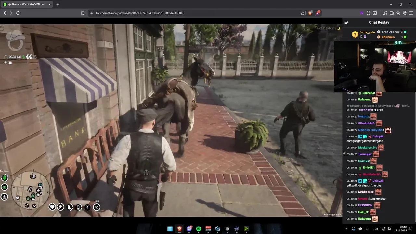The width and height of the screenshot is (416, 234).
Task: Open ErdaOzdmrr in gifter leaderboard
Action: 390,32
